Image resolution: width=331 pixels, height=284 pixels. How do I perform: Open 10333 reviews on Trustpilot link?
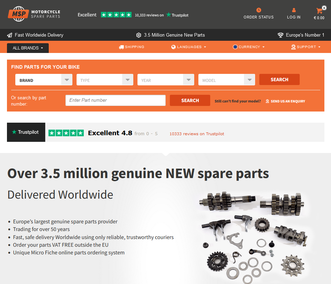coord(197,134)
